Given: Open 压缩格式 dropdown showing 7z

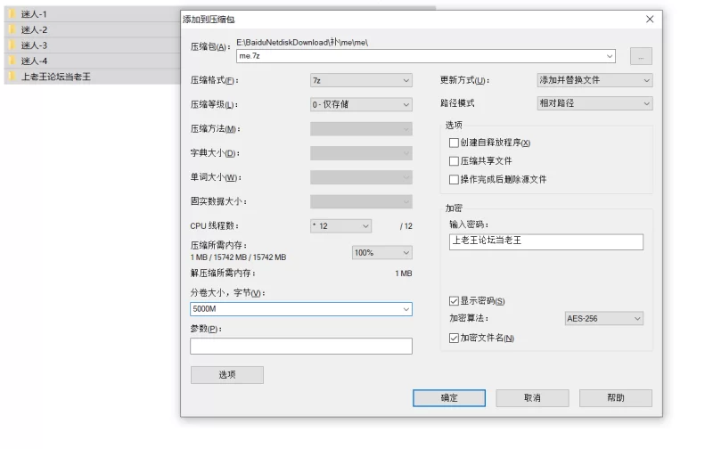Looking at the screenshot, I should pyautogui.click(x=361, y=80).
